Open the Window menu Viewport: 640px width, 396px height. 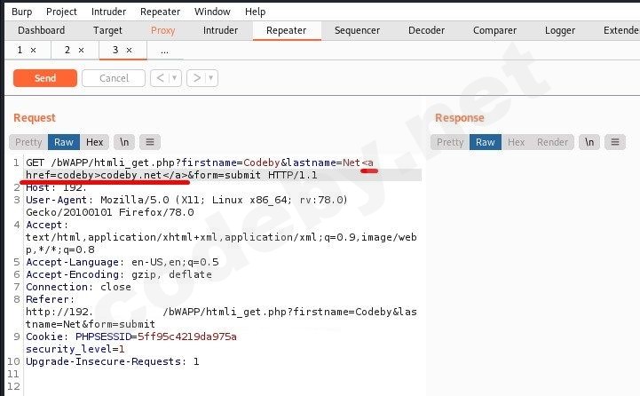212,12
